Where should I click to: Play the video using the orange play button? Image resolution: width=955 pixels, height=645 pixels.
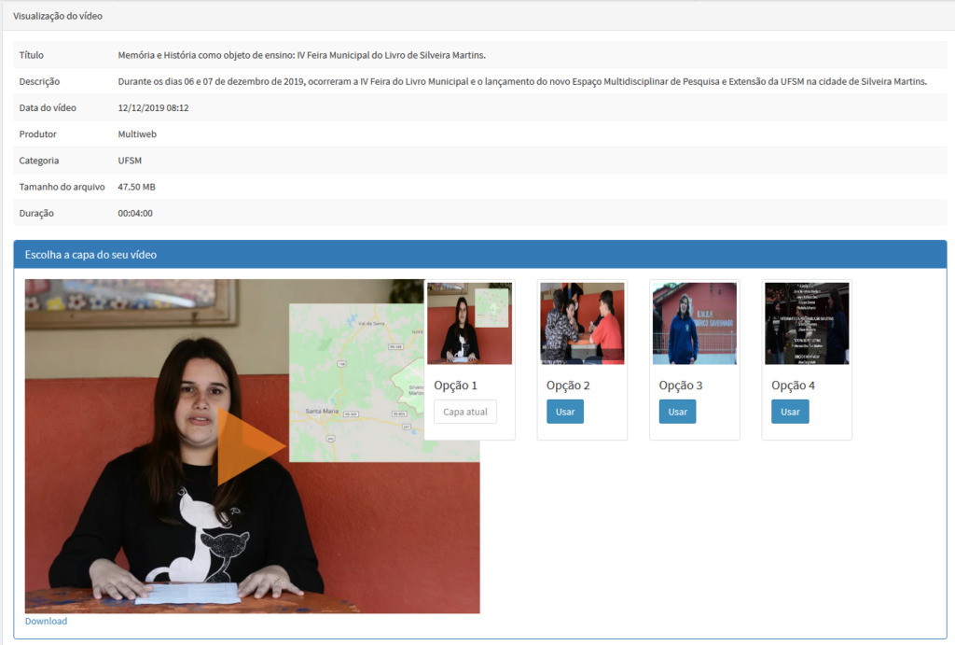250,446
